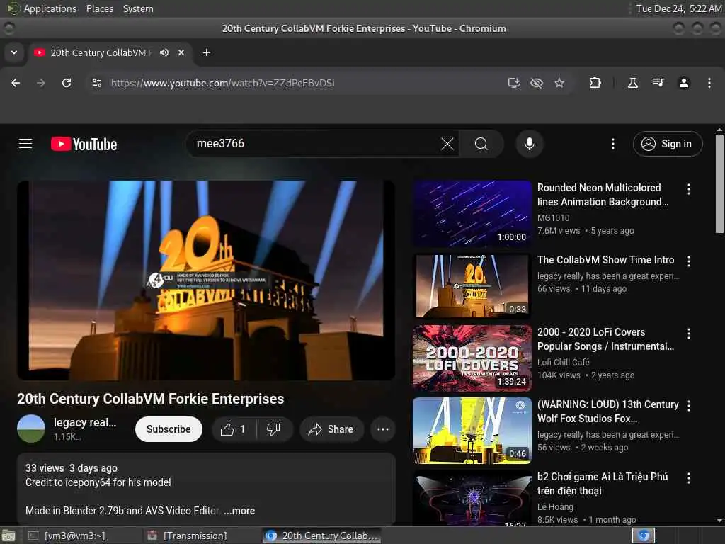Click show desktop icon in bottom panel
This screenshot has width=725, height=544.
point(8,536)
